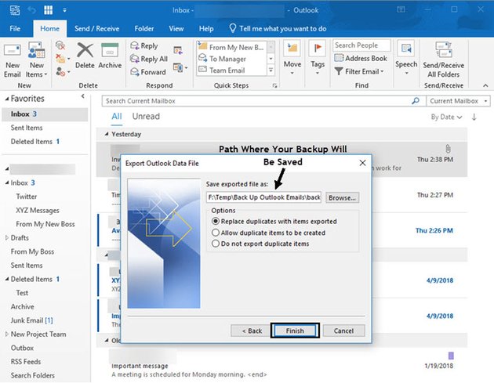Image resolution: width=494 pixels, height=383 pixels.
Task: Click the Tell me lightbulb icon
Action: pos(233,28)
